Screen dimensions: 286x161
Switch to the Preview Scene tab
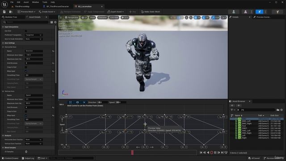coord(262,17)
